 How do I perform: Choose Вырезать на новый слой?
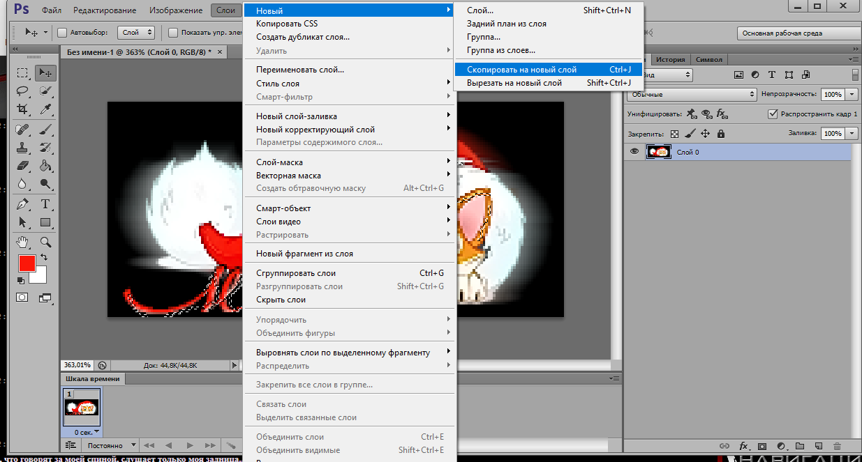click(549, 83)
